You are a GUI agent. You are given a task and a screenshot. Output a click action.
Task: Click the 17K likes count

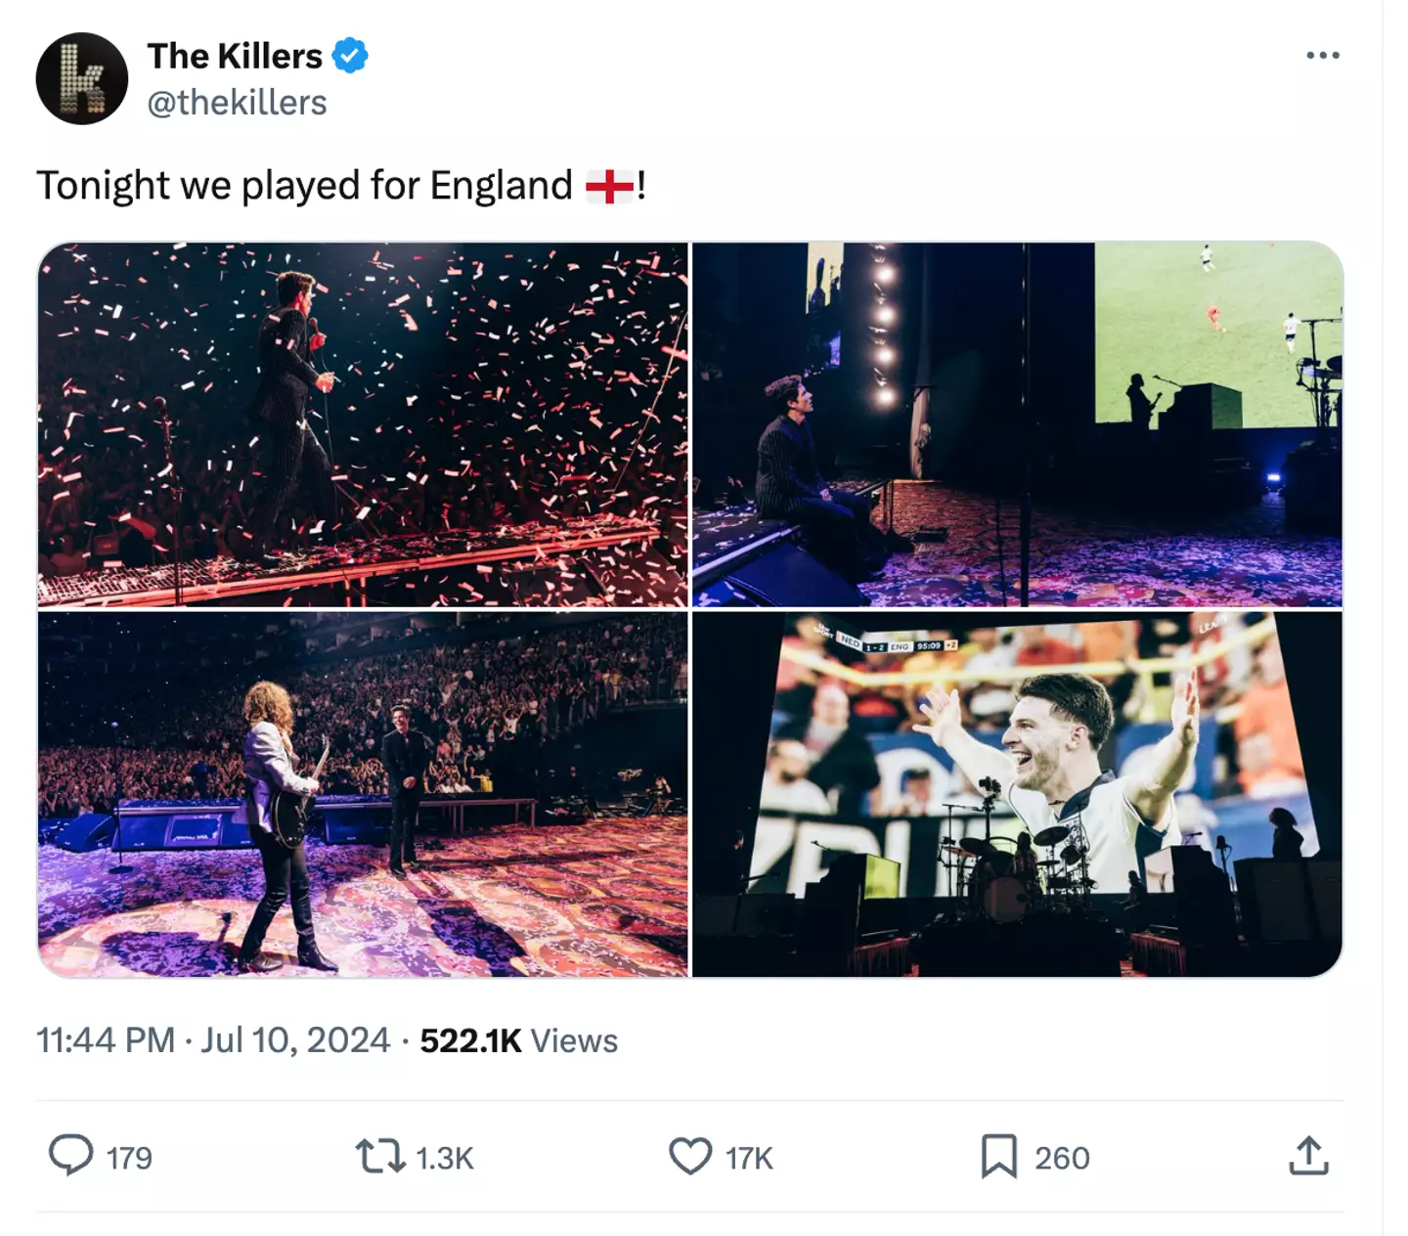[x=750, y=1158]
